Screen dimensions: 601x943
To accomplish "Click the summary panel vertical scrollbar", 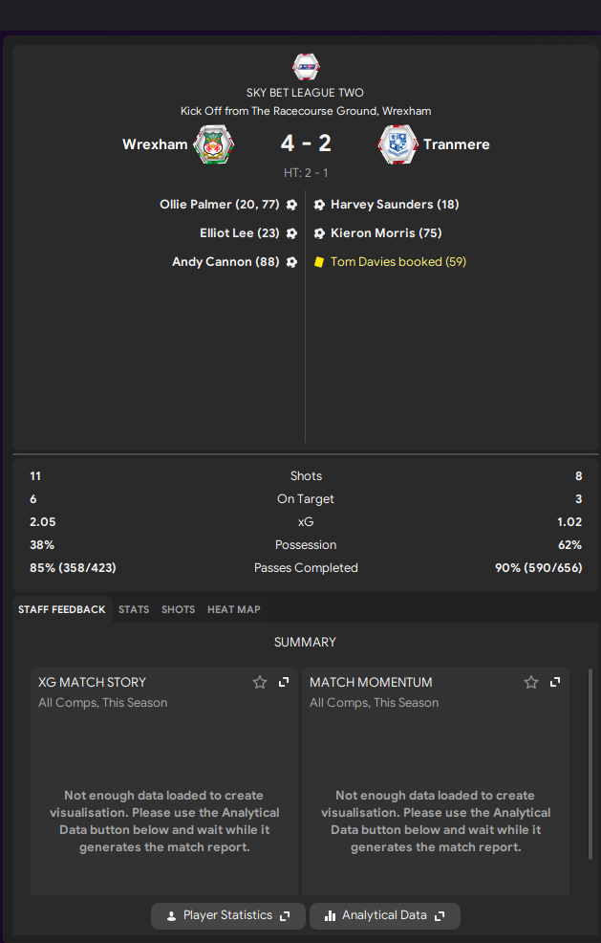I will click(590, 764).
